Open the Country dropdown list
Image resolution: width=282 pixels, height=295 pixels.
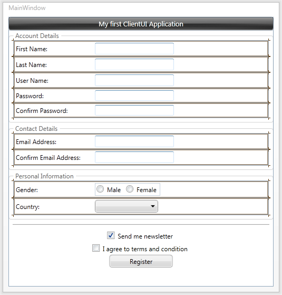pos(127,206)
